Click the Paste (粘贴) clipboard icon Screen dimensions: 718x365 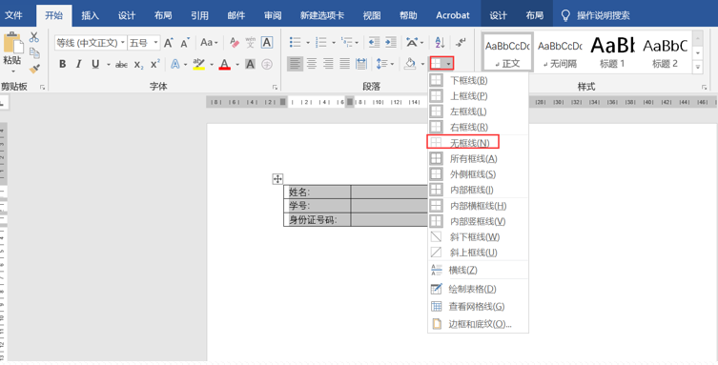(x=12, y=44)
